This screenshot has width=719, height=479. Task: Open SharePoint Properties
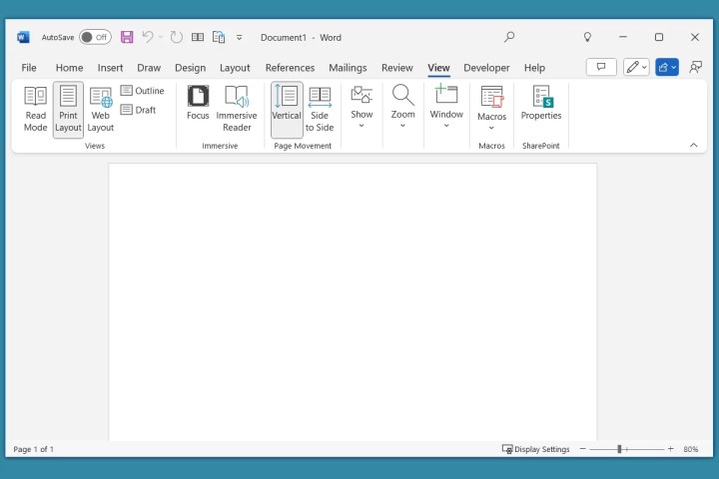541,104
